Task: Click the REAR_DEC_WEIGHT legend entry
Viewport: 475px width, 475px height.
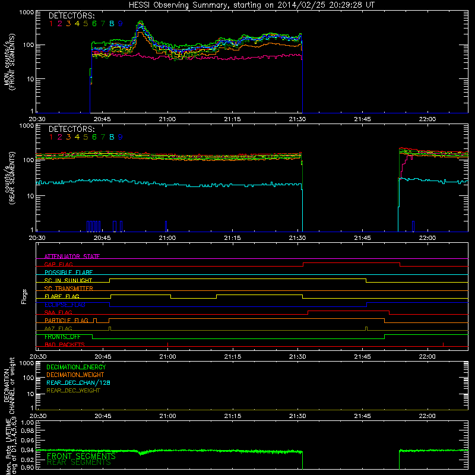Action: tap(73, 391)
